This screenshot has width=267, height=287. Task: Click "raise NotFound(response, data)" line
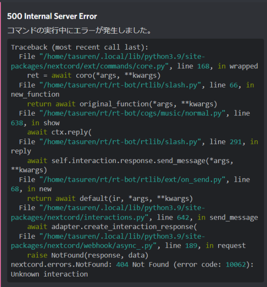(88, 255)
